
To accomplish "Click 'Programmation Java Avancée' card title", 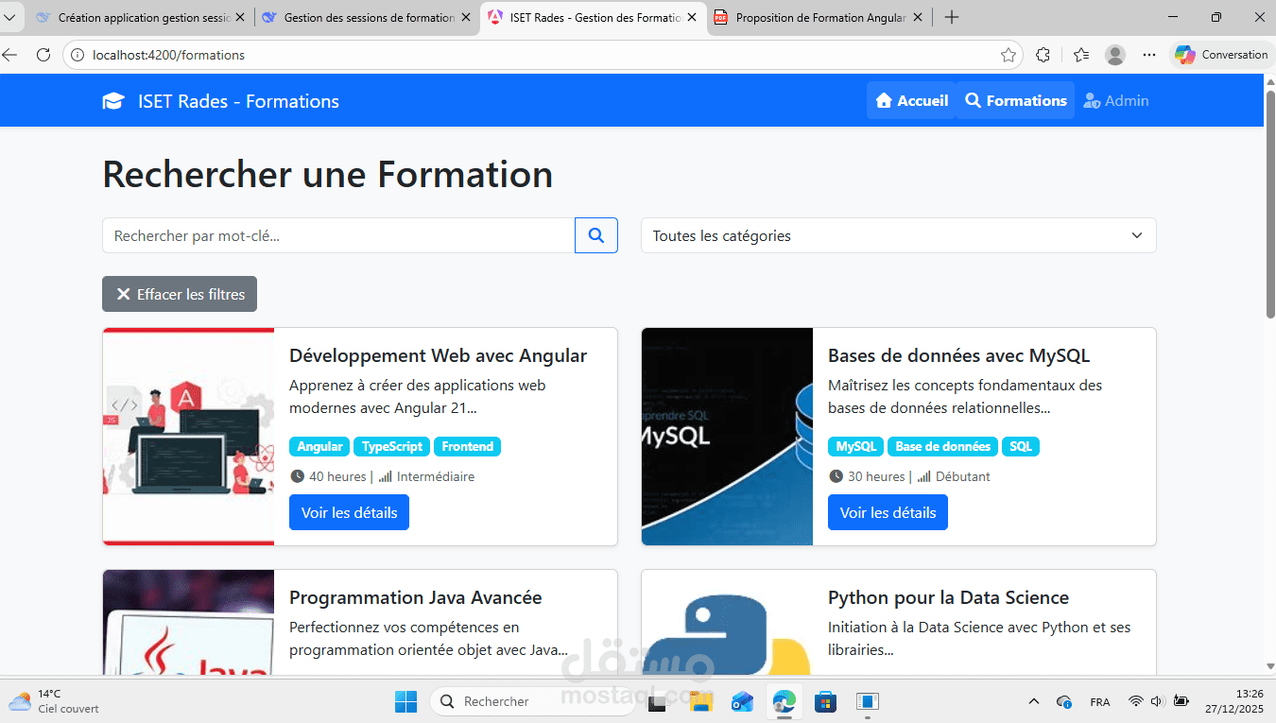I will [416, 597].
